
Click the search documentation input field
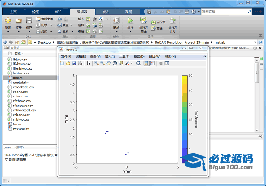tap(224, 12)
